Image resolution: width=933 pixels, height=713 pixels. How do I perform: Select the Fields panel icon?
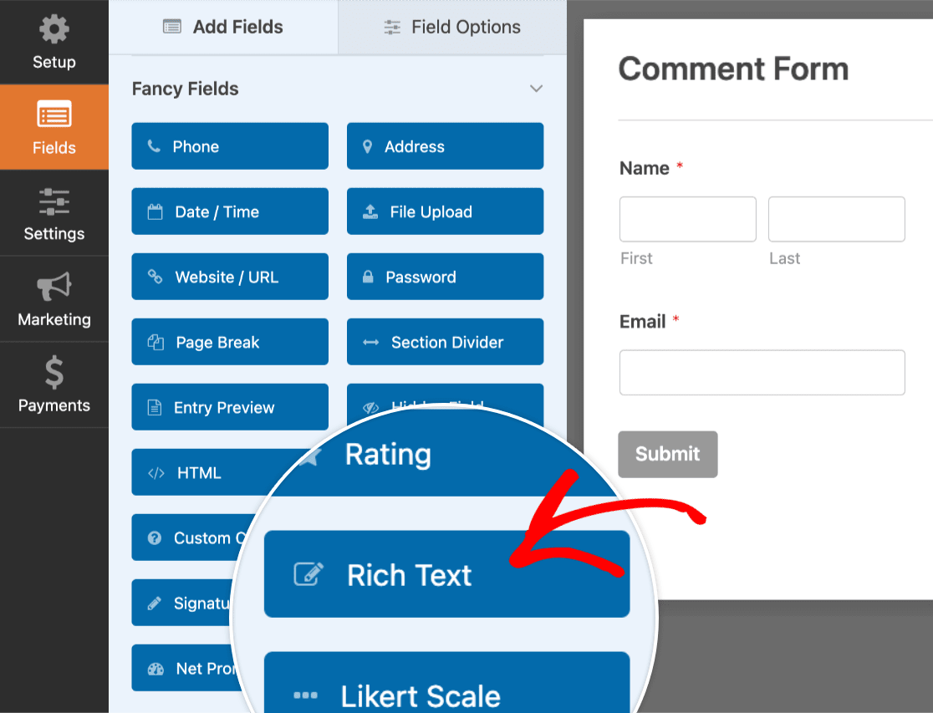point(54,115)
